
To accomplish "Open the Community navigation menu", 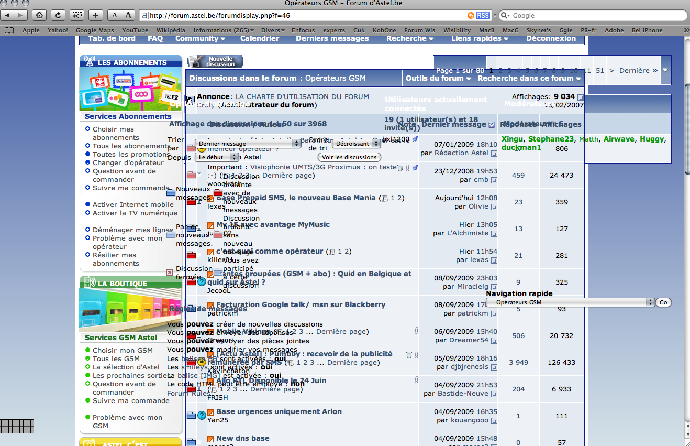I will point(200,38).
